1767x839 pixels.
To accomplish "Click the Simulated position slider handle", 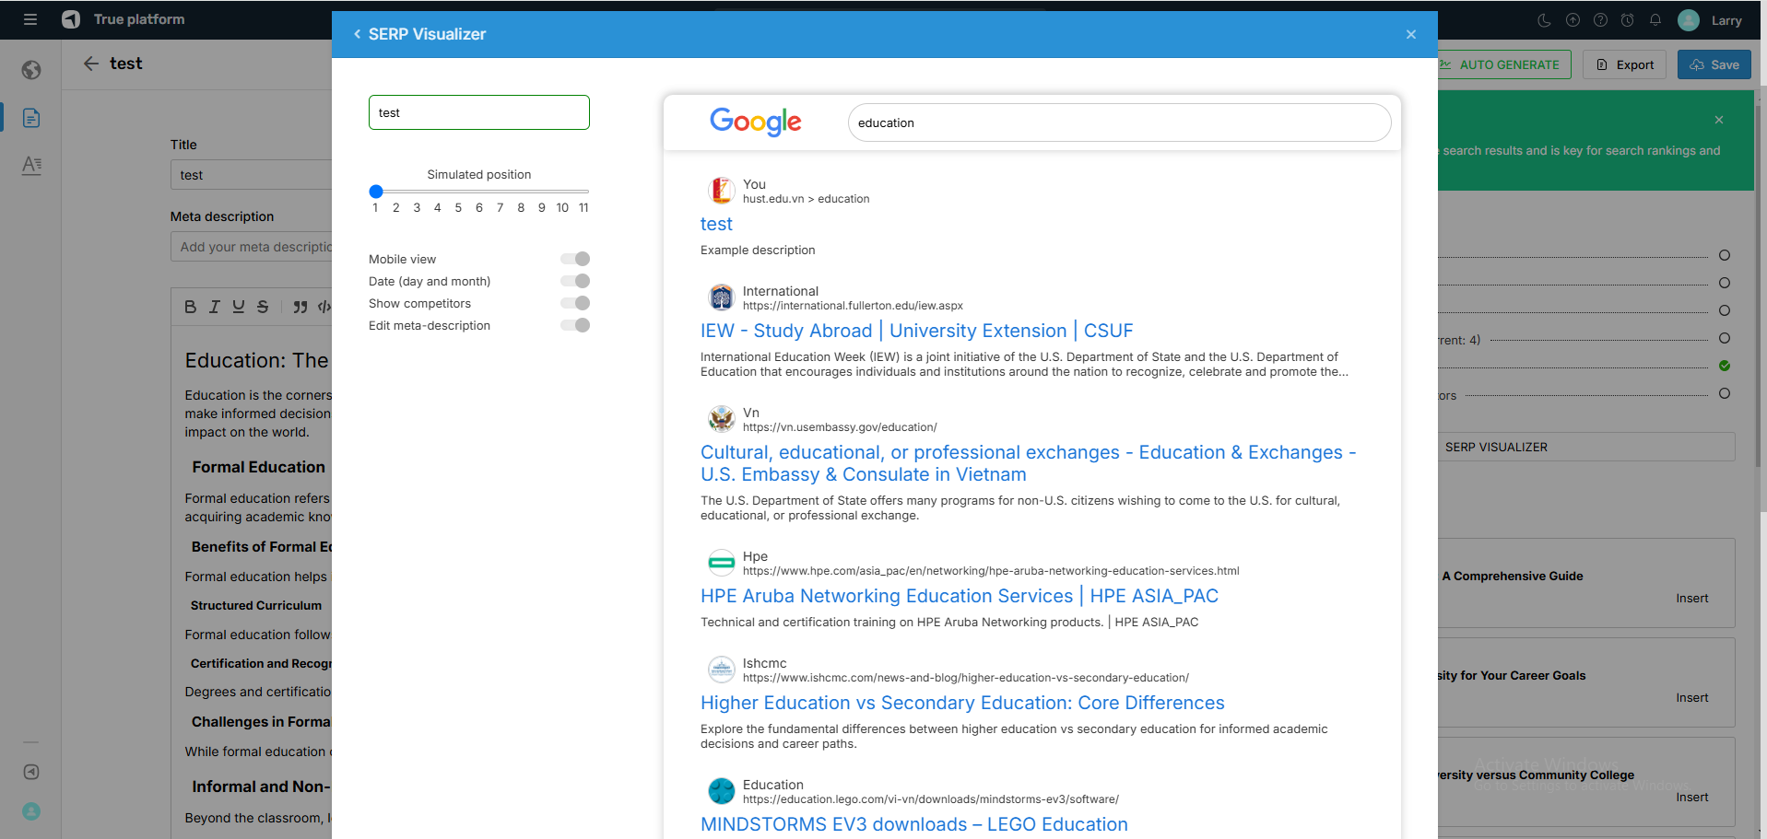I will [376, 192].
